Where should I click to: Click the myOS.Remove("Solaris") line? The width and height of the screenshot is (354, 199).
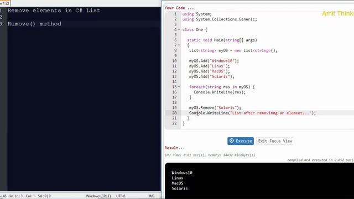tap(215, 107)
